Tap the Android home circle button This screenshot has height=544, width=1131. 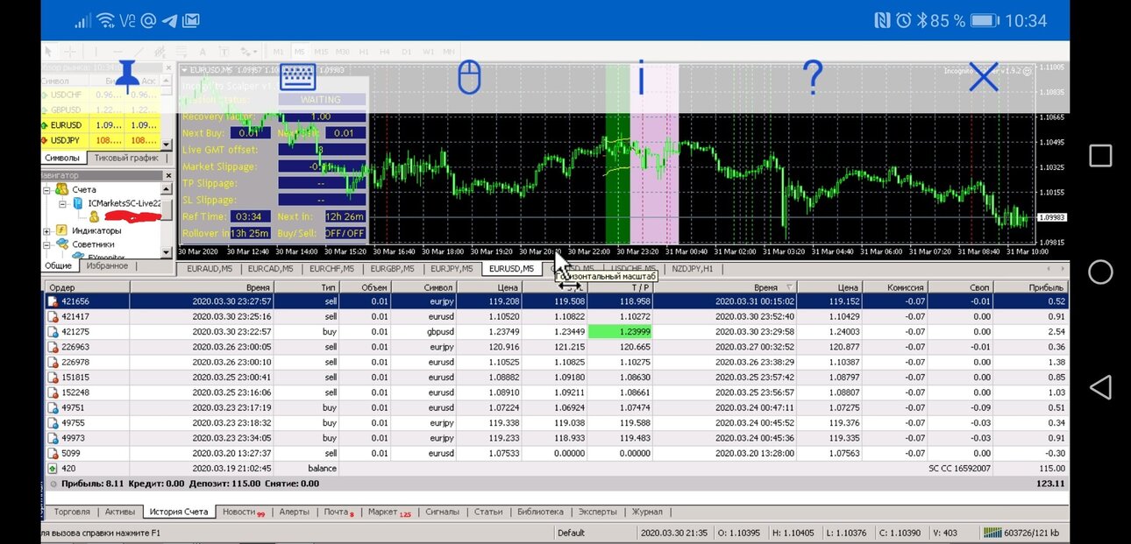(1100, 272)
